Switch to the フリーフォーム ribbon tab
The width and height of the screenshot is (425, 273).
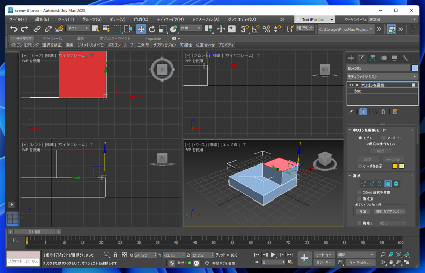click(52, 38)
